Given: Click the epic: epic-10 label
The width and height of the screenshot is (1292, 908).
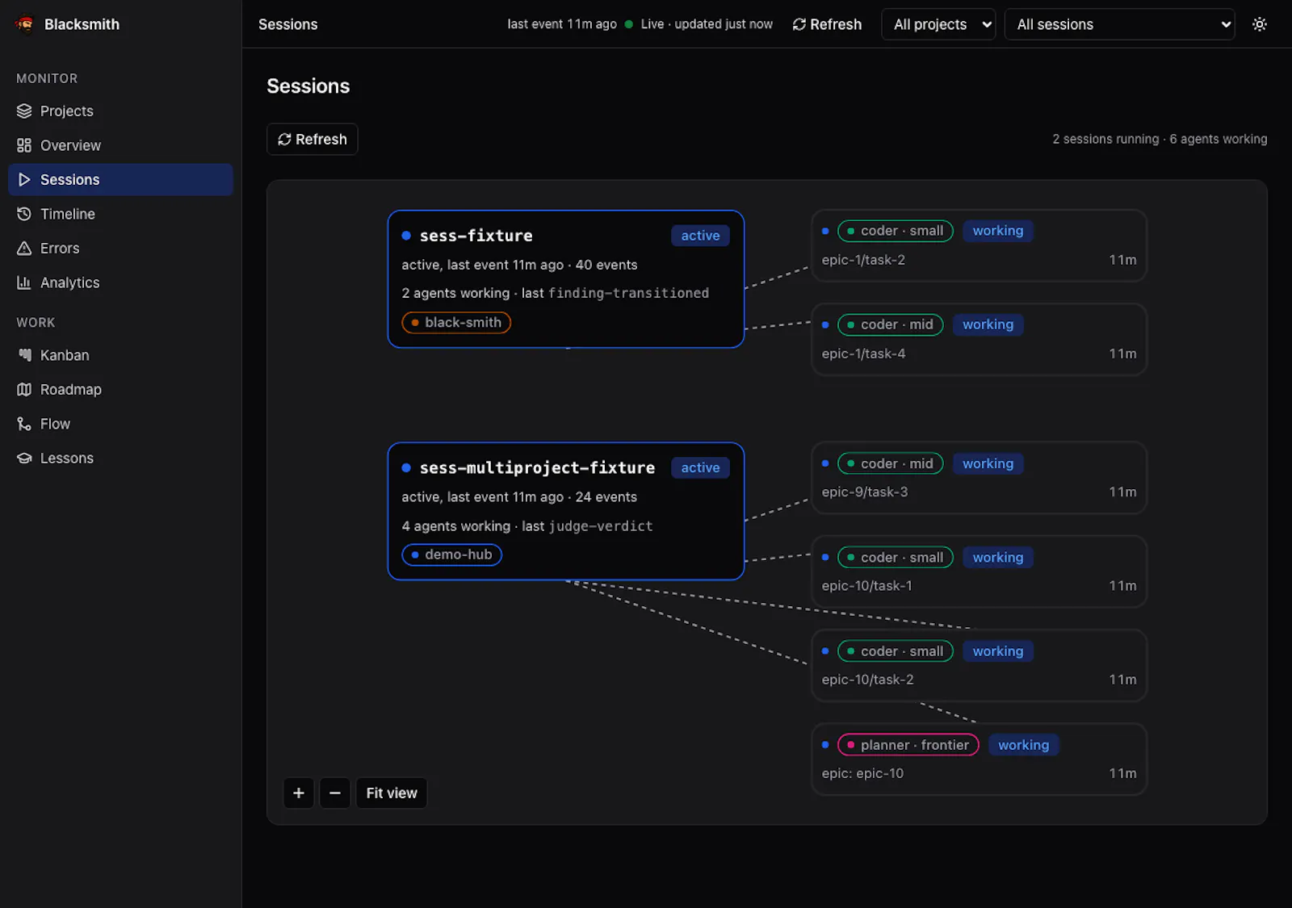Looking at the screenshot, I should [x=862, y=773].
